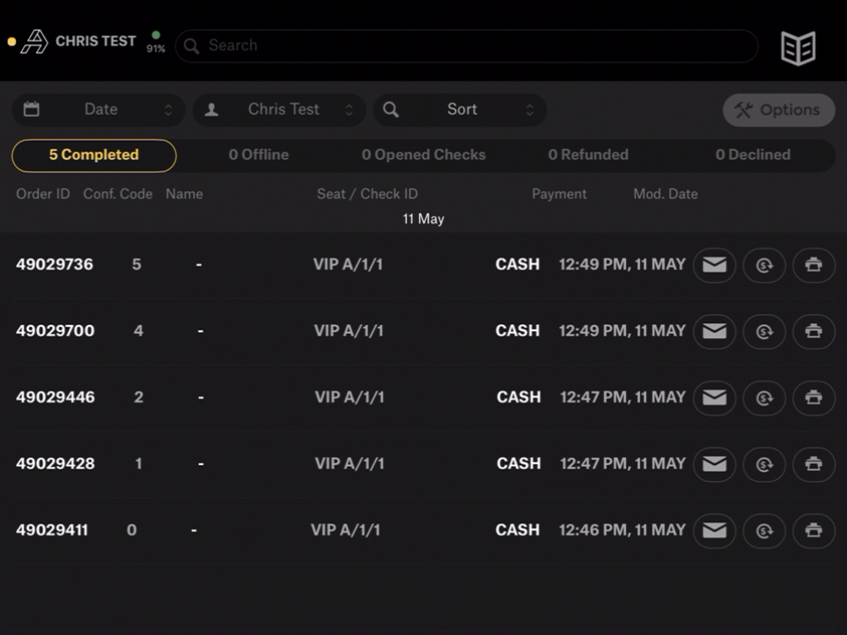Refund order 49029700 using refund icon

pos(763,331)
